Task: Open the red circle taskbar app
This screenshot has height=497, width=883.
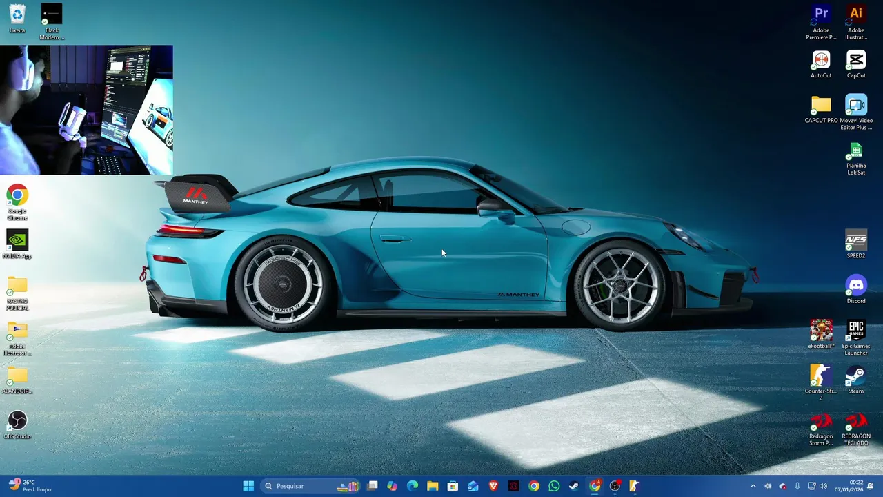Action: pos(513,486)
